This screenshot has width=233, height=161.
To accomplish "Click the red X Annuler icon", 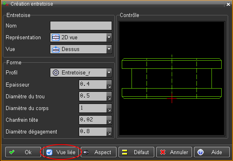I will tap(163, 152).
